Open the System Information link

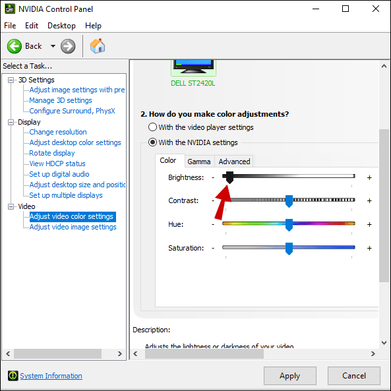(x=51, y=376)
